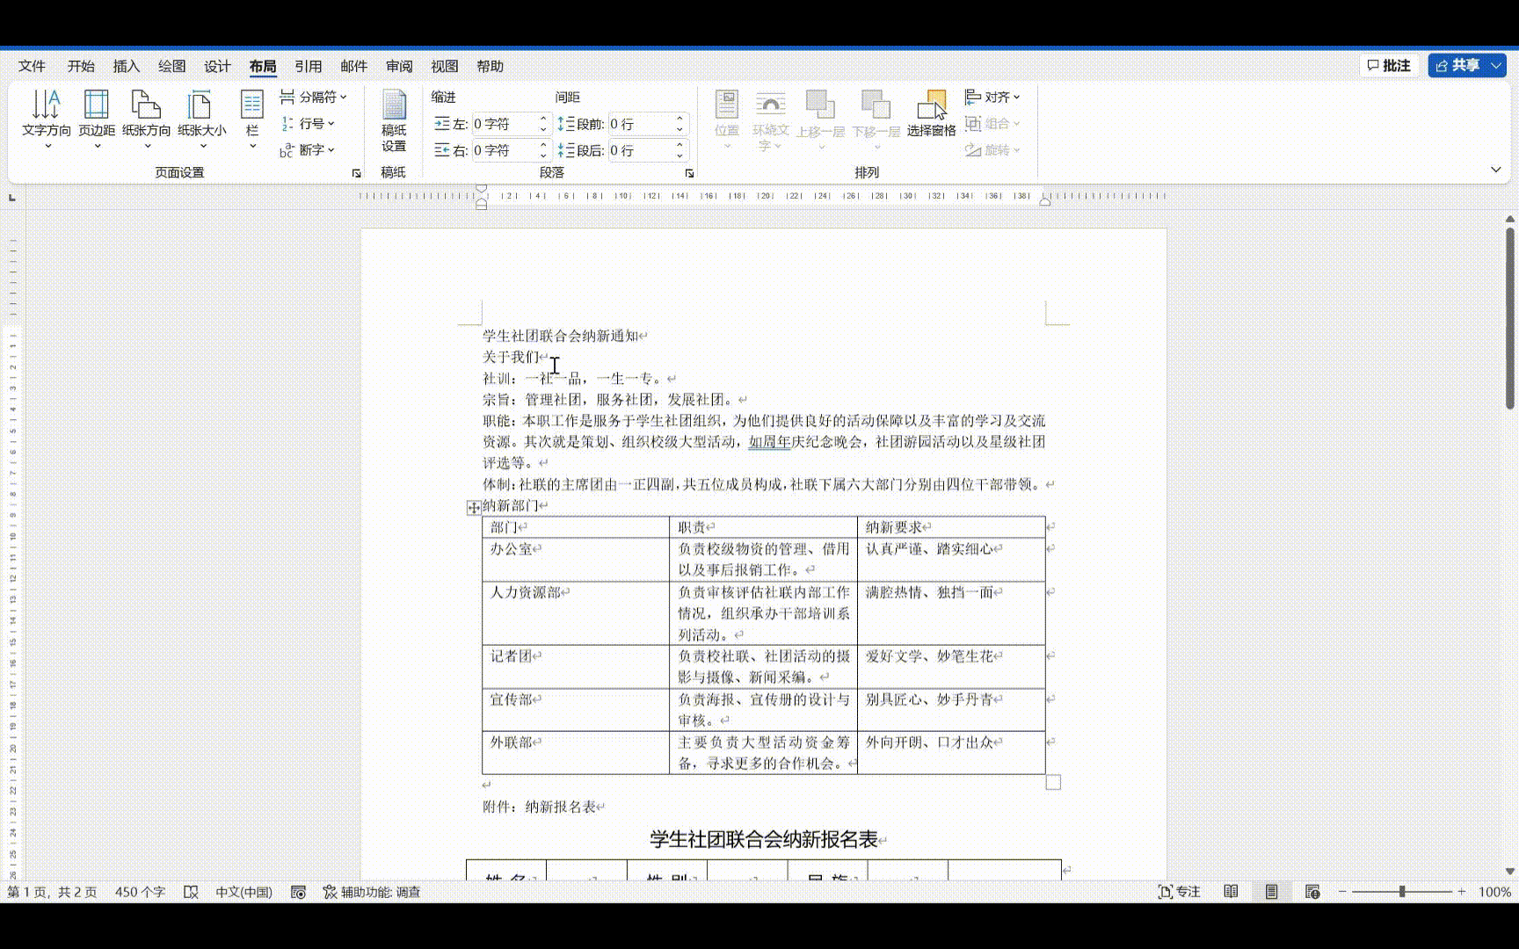Open the 450个字 word count

[140, 892]
